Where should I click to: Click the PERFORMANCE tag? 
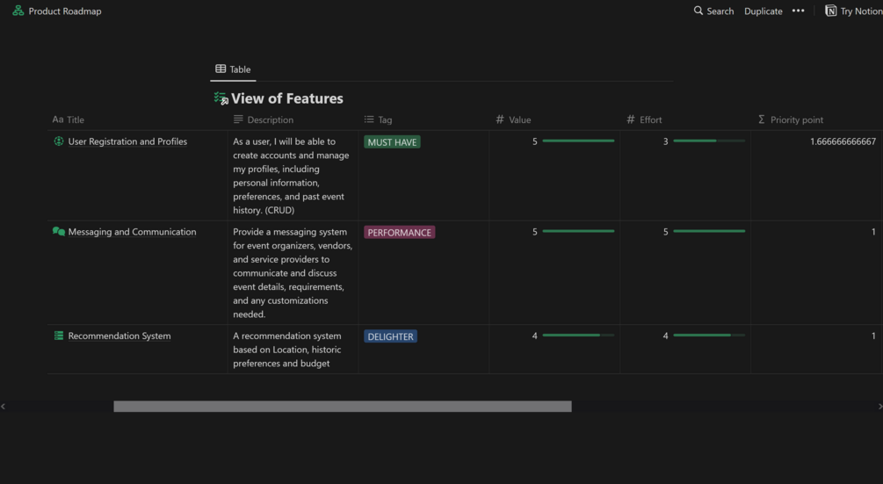[x=399, y=233]
